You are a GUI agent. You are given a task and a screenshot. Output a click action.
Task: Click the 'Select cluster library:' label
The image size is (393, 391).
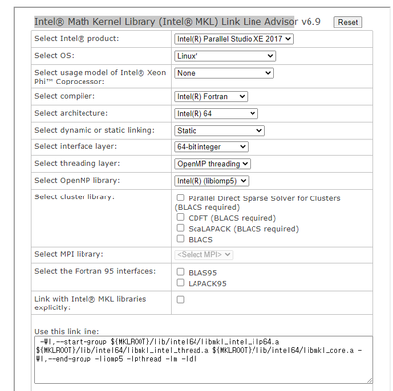[75, 196]
